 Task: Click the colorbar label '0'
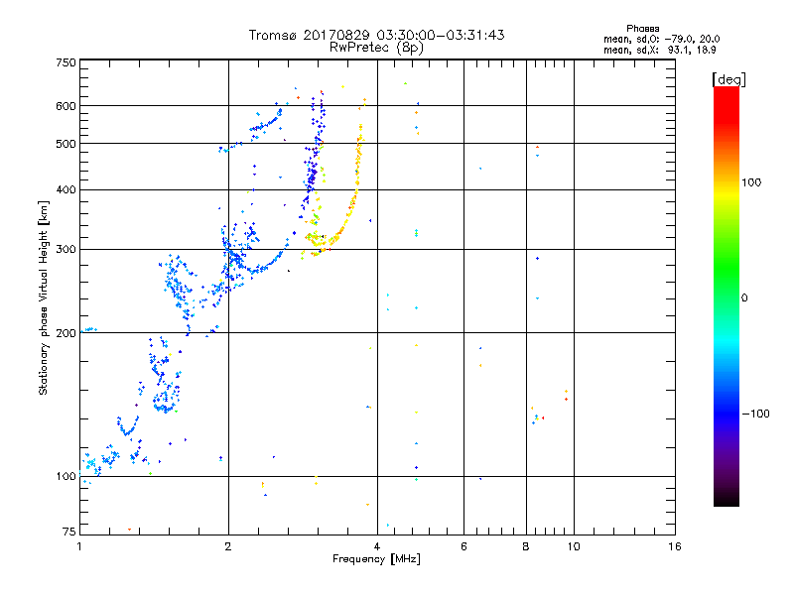tap(744, 297)
